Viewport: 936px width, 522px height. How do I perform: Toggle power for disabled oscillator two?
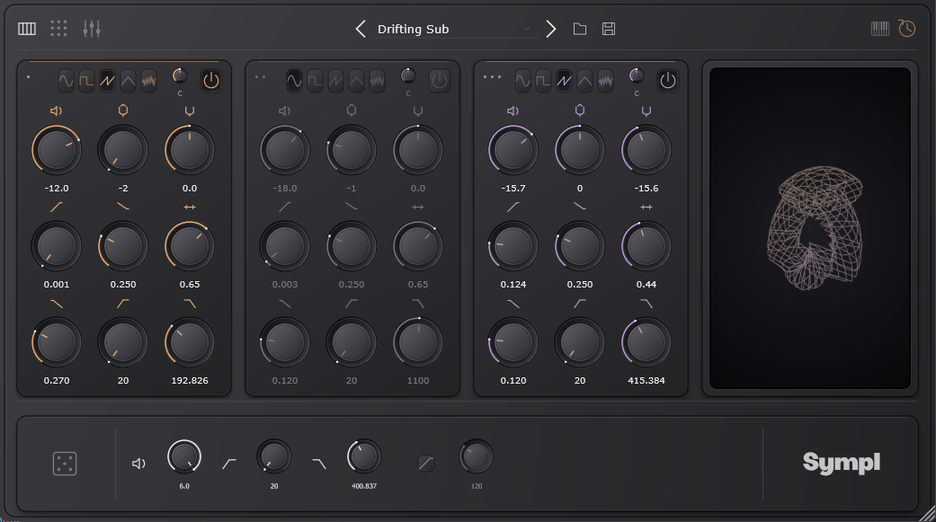440,81
